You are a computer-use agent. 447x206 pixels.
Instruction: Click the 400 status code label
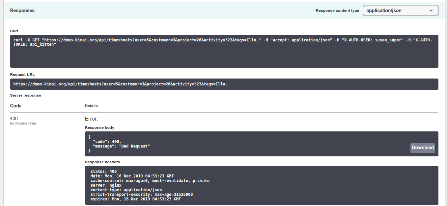[14, 118]
